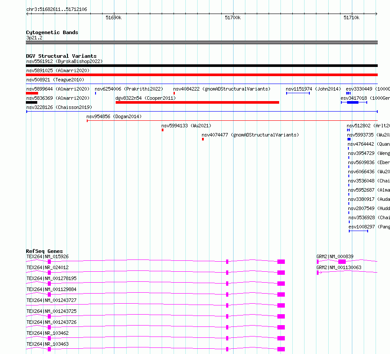Click nsv5899644 (Almarri2020) label
The width and height of the screenshot is (390, 354).
coord(58,89)
